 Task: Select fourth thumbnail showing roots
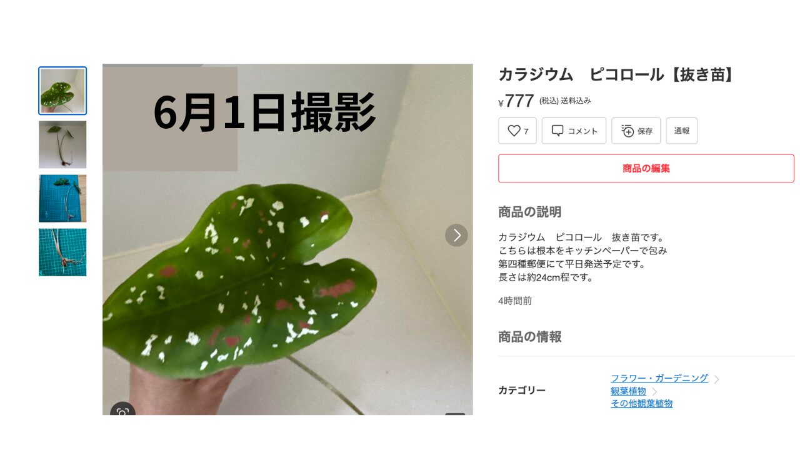[62, 252]
